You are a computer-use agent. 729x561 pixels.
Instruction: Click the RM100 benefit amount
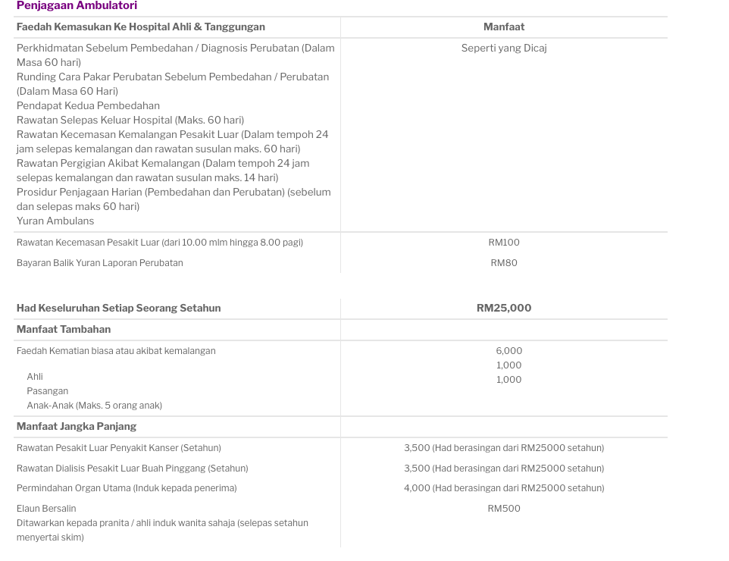click(503, 243)
